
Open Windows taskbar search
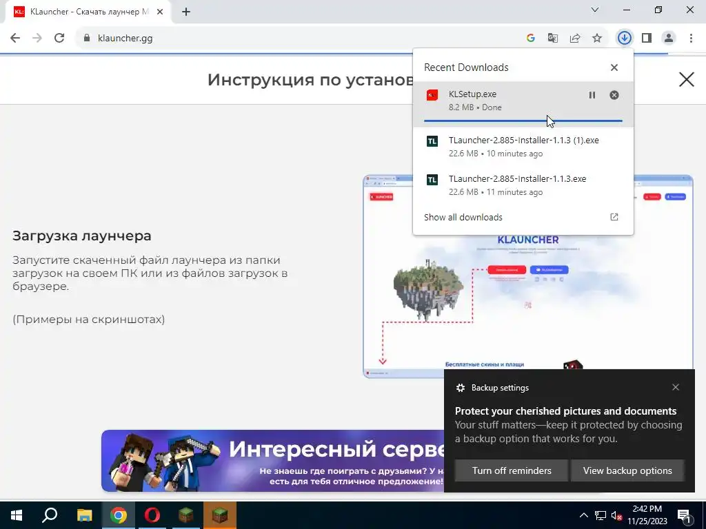50,515
